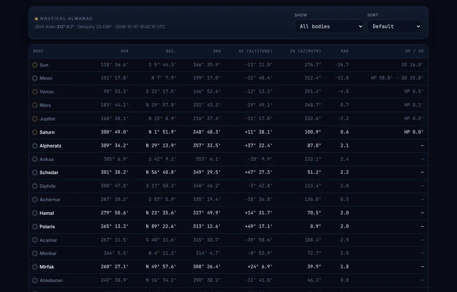Click the Diphda star marker icon
The image size is (457, 292).
[x=35, y=186]
